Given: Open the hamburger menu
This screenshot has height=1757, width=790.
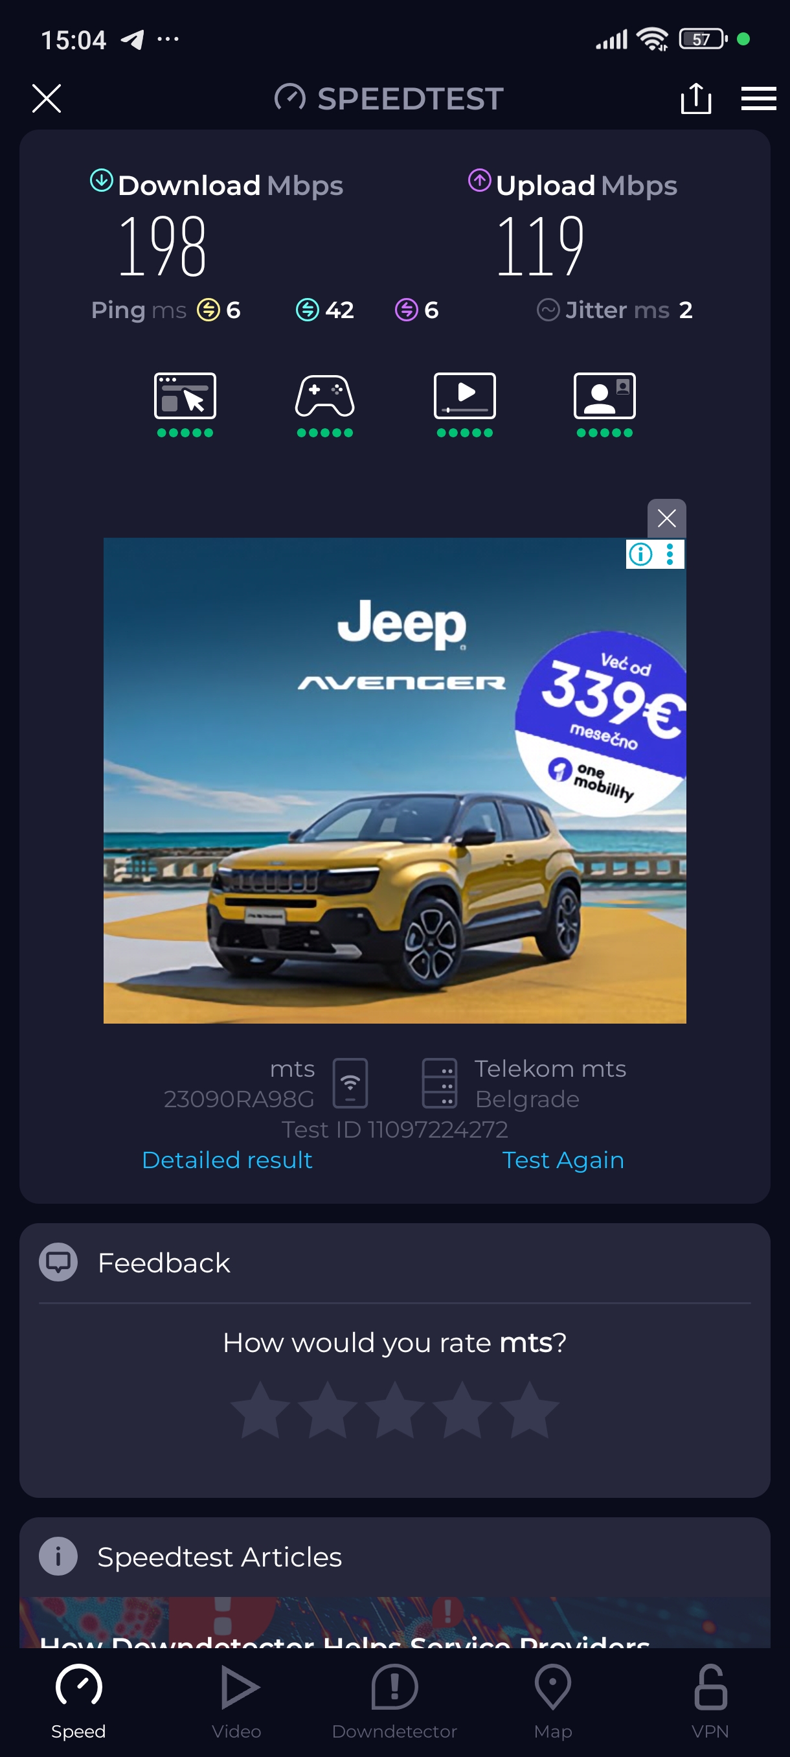Looking at the screenshot, I should point(759,98).
